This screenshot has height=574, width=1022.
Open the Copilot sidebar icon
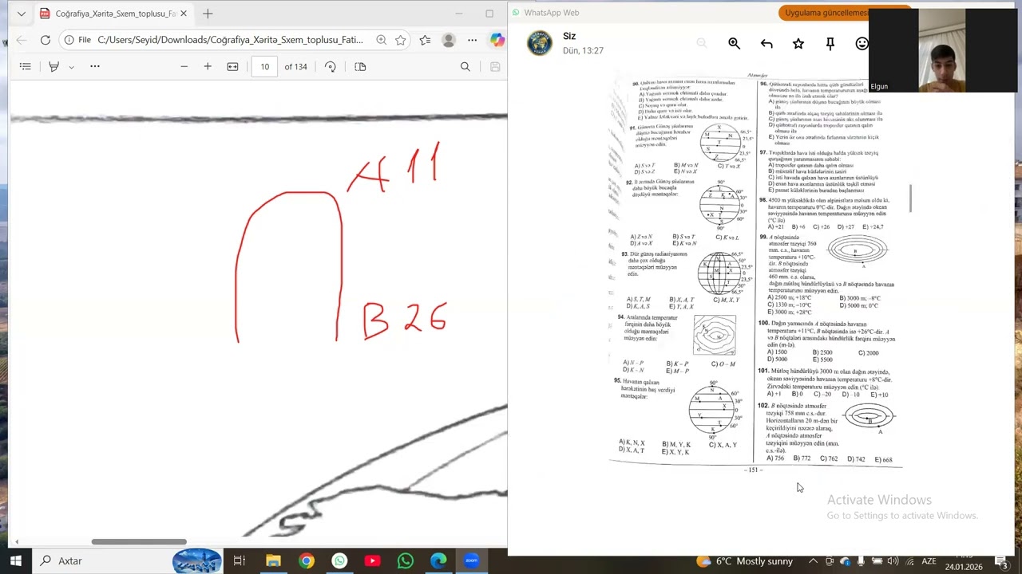(x=497, y=40)
